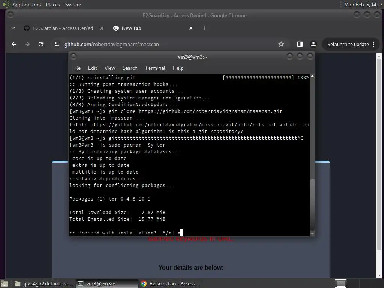Click the Applications logo icon in panel
The height and width of the screenshot is (288, 384).
6,4
